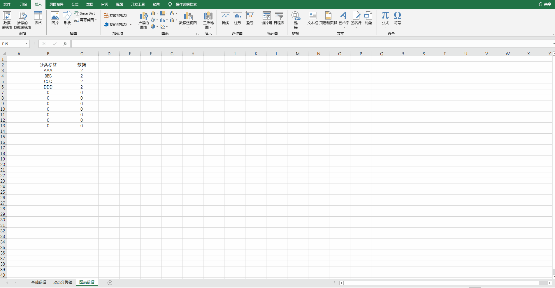Screen dimensions: 555x288
Task: Insert a Slicer (切片器)
Action: point(267,18)
